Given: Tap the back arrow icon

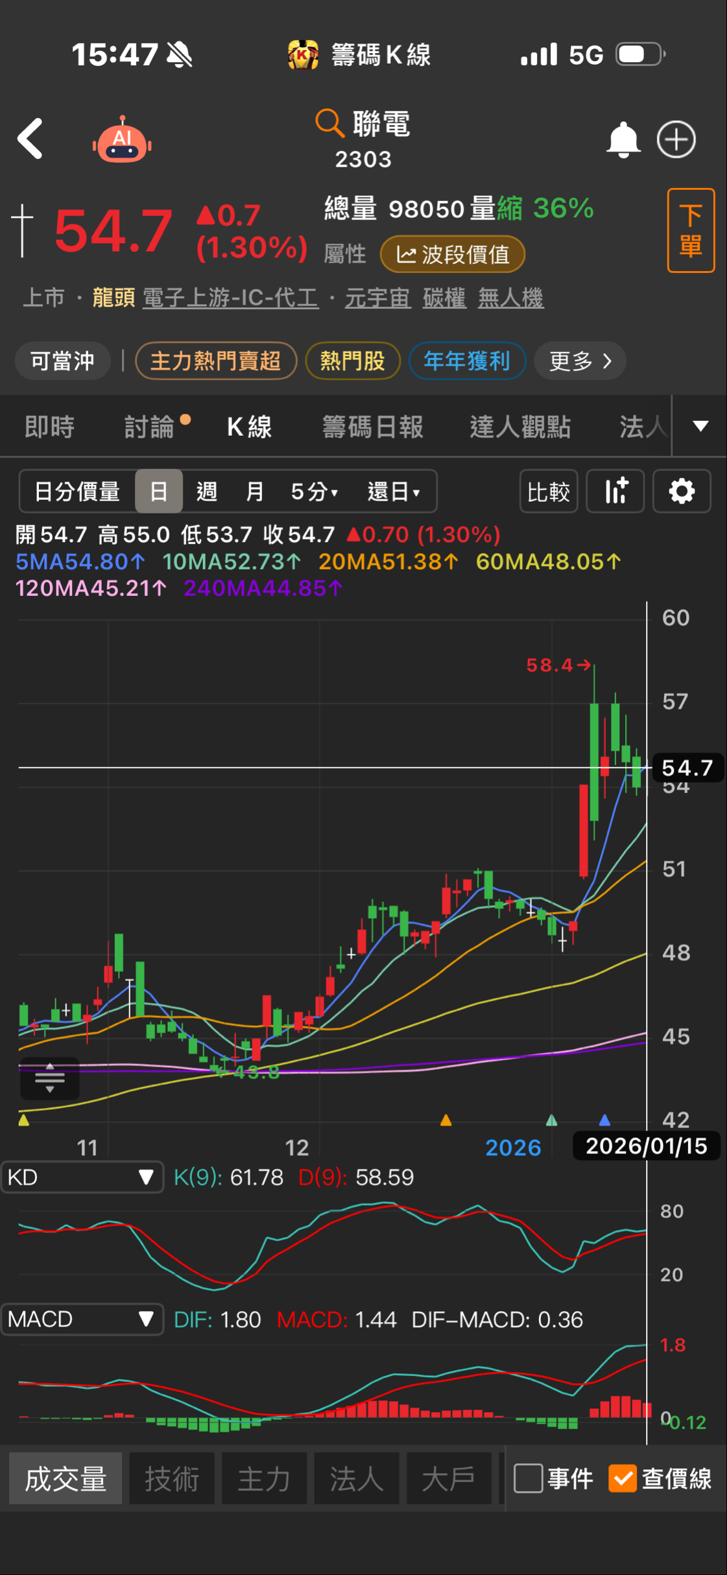Looking at the screenshot, I should coord(30,139).
